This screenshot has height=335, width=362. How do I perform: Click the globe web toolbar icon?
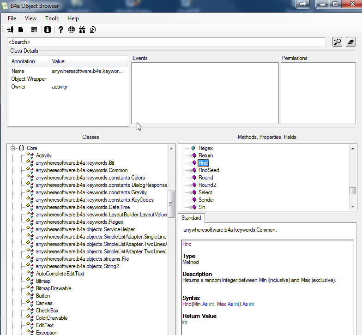point(71,30)
